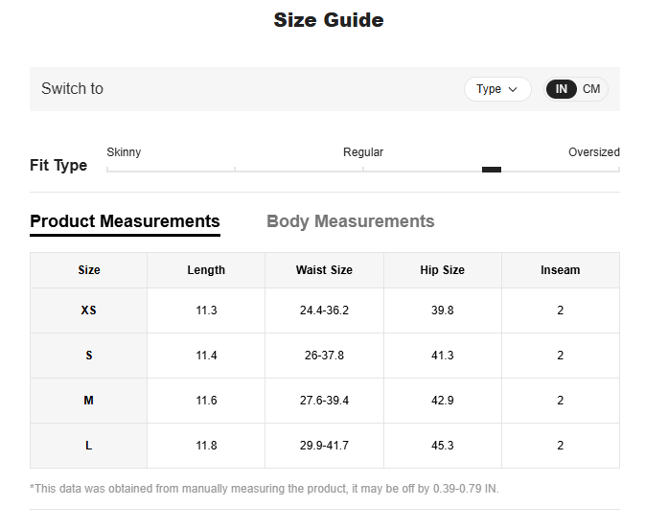
Task: Select the IN unit option
Action: click(x=562, y=89)
